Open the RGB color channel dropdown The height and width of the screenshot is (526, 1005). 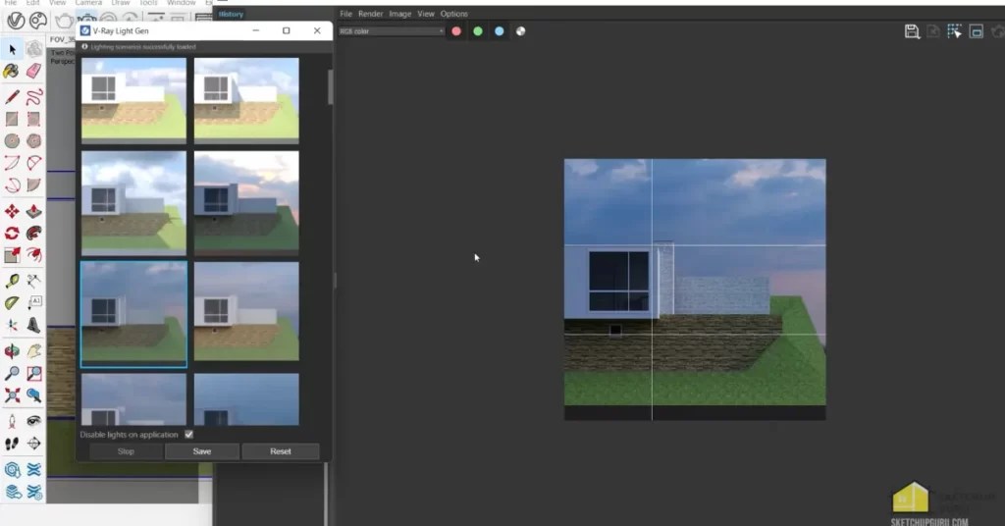[x=391, y=30]
